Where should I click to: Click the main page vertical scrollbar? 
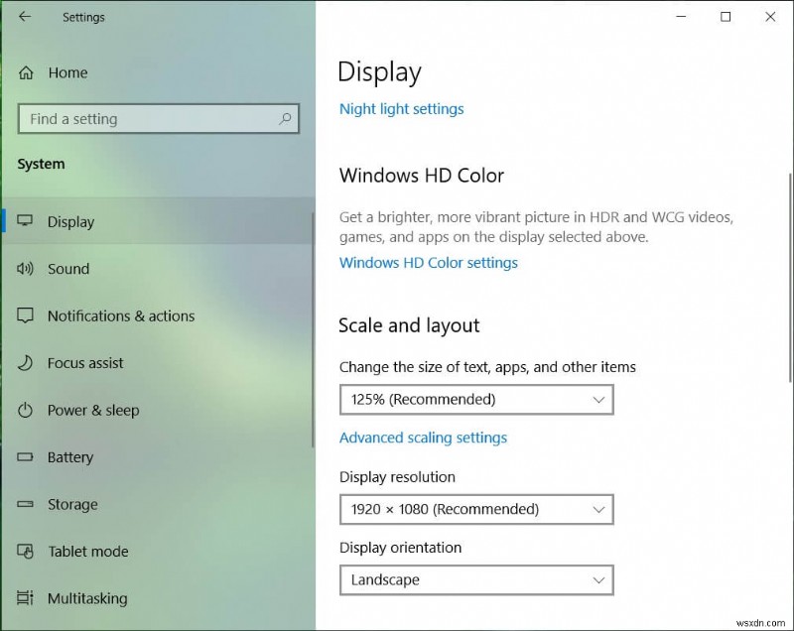pos(790,277)
